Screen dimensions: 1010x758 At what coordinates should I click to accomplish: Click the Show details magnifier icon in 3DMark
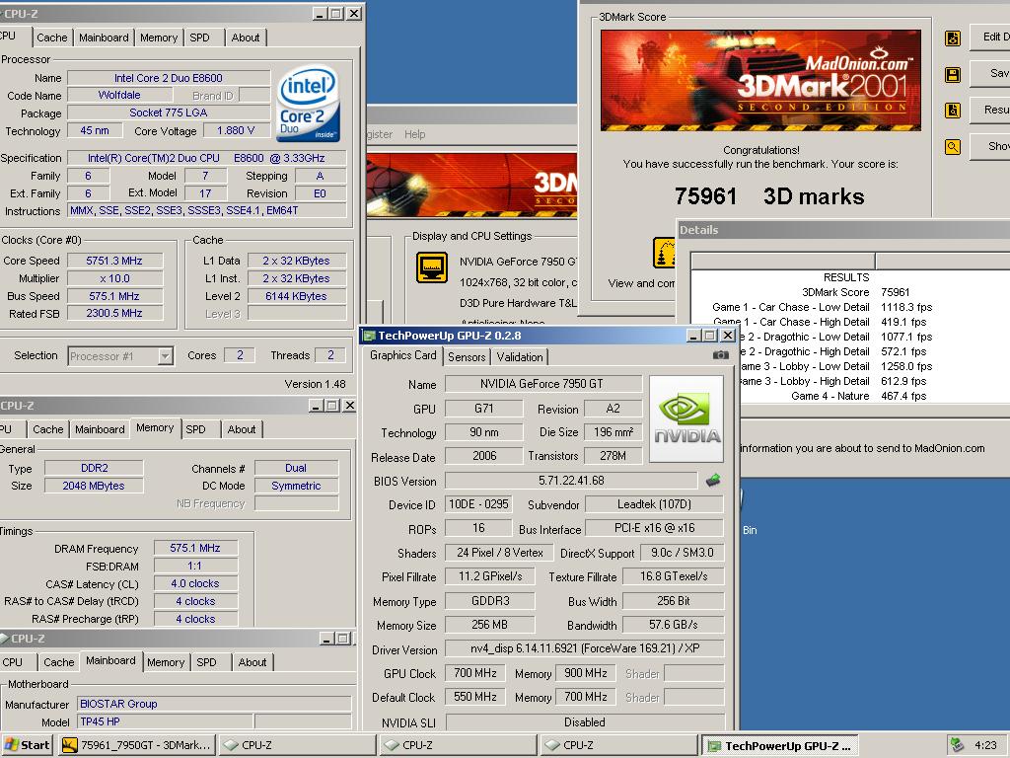point(953,147)
